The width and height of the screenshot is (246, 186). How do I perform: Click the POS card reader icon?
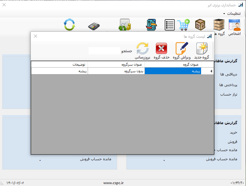click(x=94, y=25)
